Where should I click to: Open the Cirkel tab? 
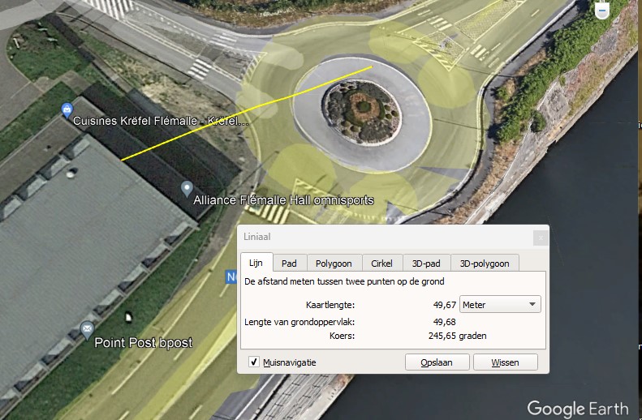pos(381,264)
